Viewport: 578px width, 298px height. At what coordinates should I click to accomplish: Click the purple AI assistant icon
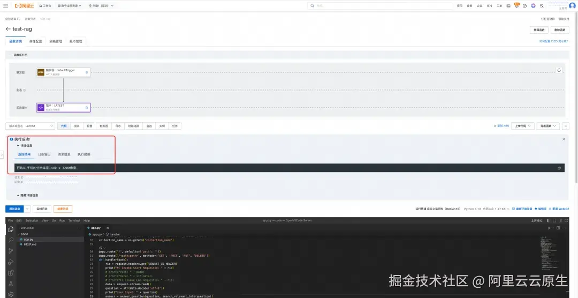pyautogui.click(x=533, y=6)
